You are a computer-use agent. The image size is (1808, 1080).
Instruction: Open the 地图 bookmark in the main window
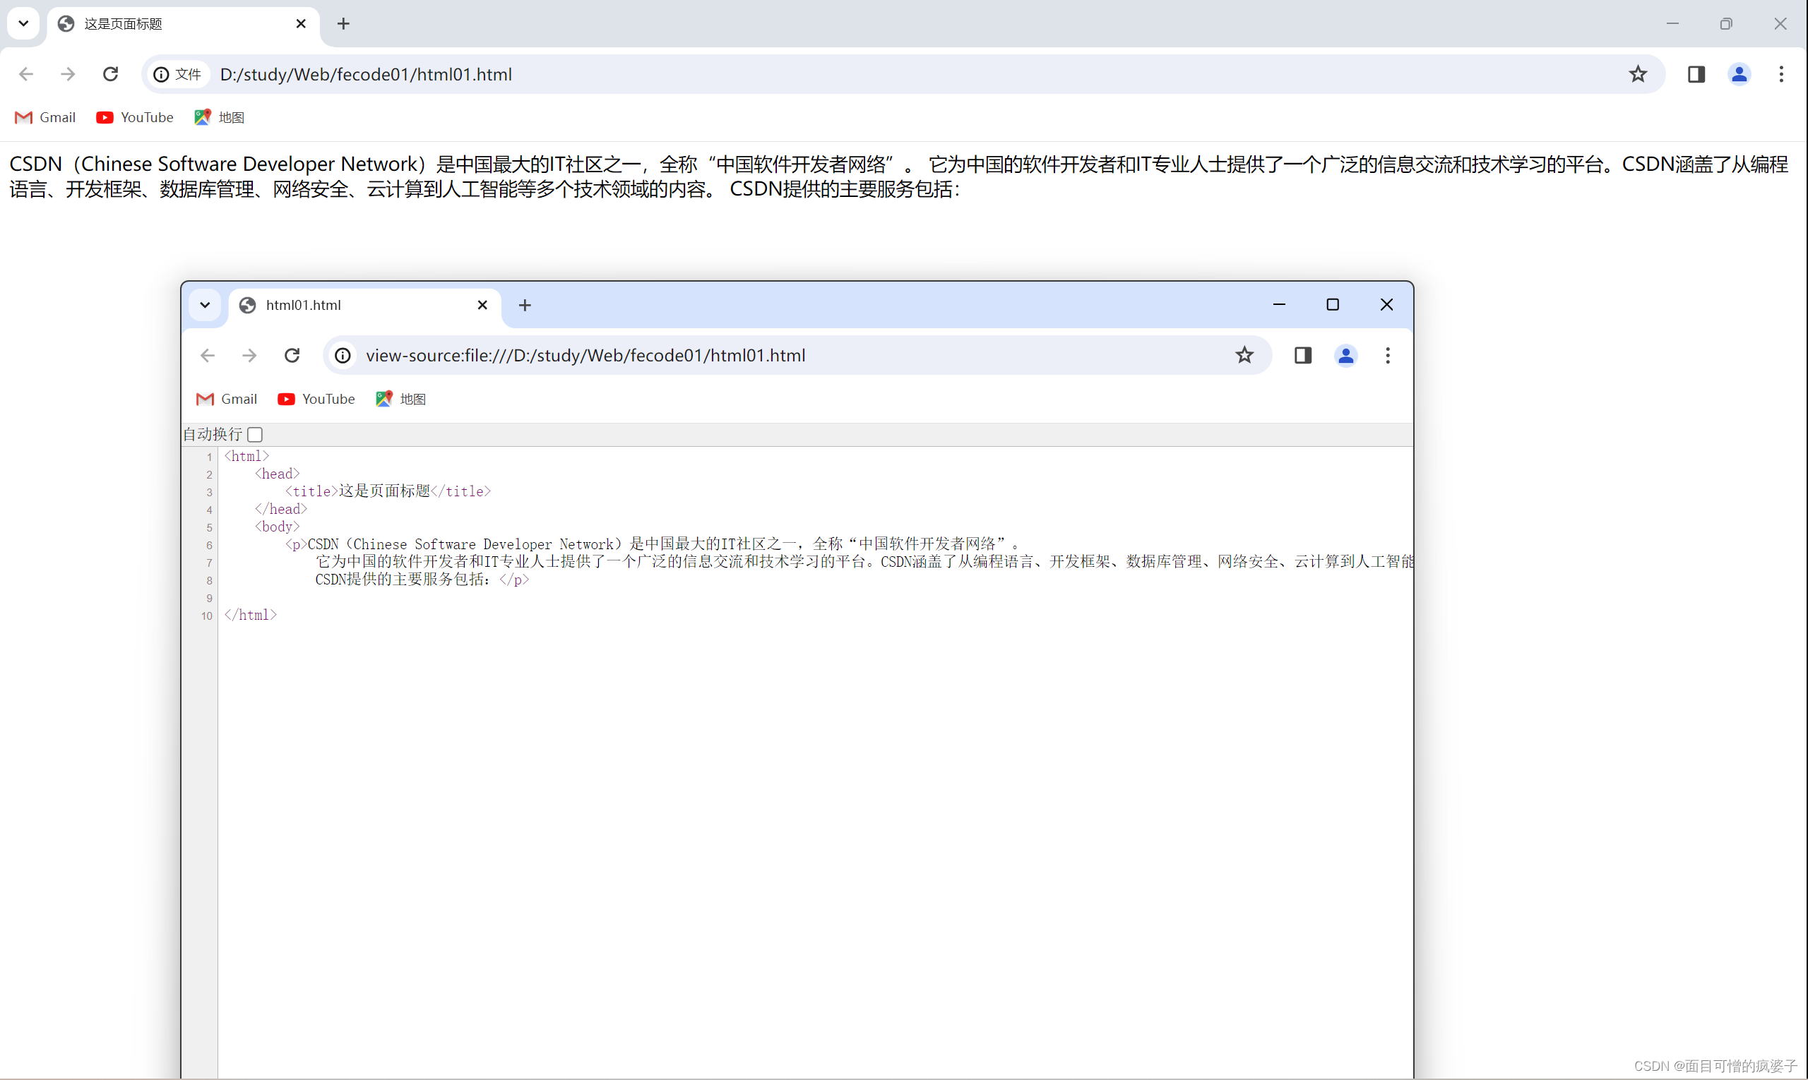tap(219, 117)
